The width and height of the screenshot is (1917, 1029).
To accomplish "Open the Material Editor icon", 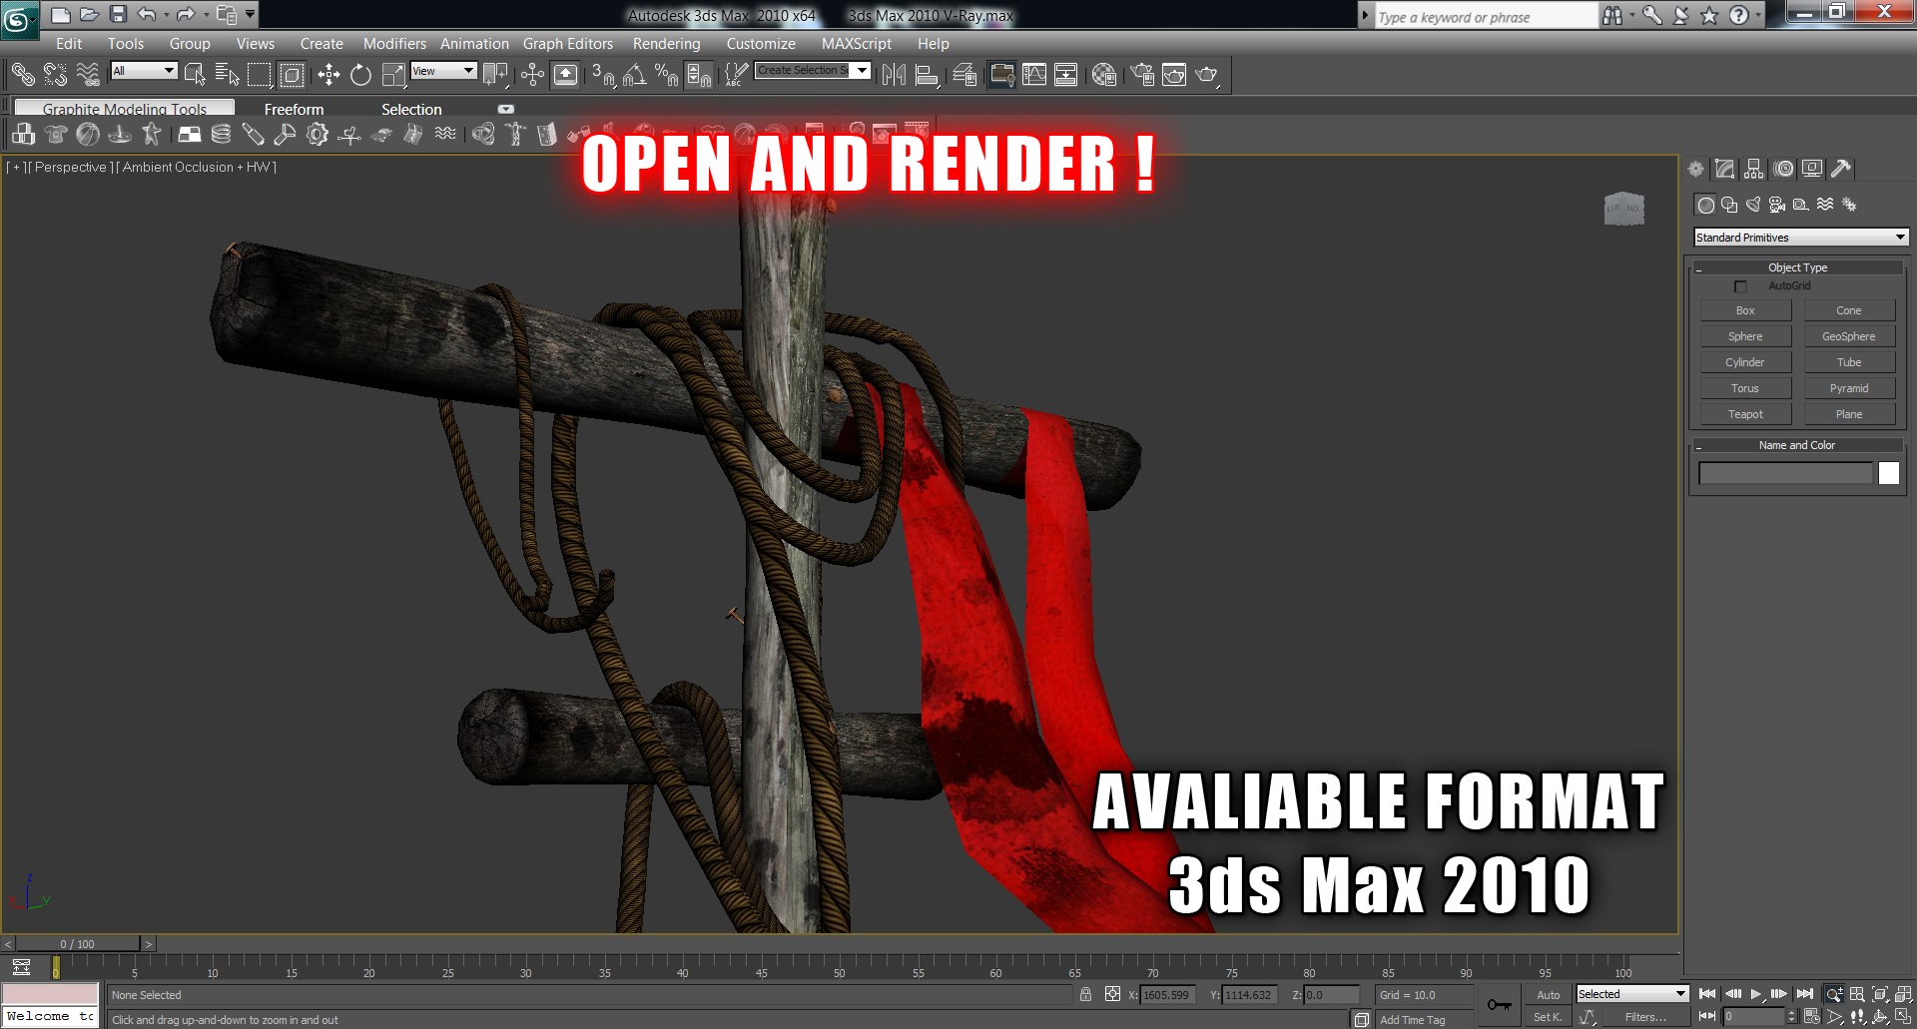I will 1103,75.
